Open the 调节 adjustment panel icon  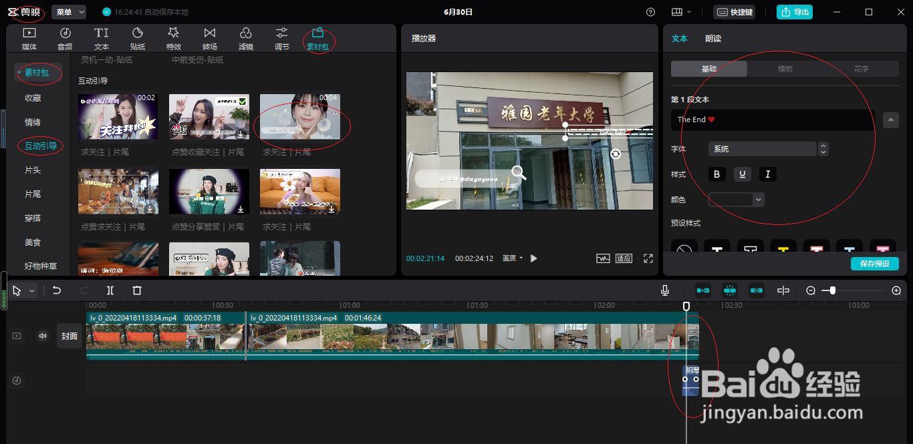[x=282, y=39]
